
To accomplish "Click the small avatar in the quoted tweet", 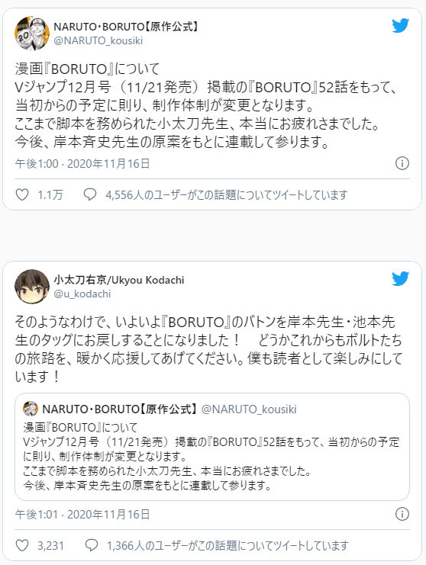I will (x=31, y=409).
